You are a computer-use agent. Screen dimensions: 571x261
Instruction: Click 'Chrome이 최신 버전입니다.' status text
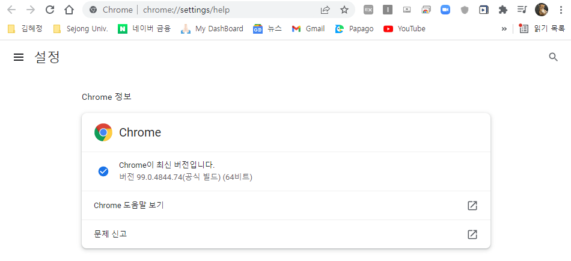[166, 165]
